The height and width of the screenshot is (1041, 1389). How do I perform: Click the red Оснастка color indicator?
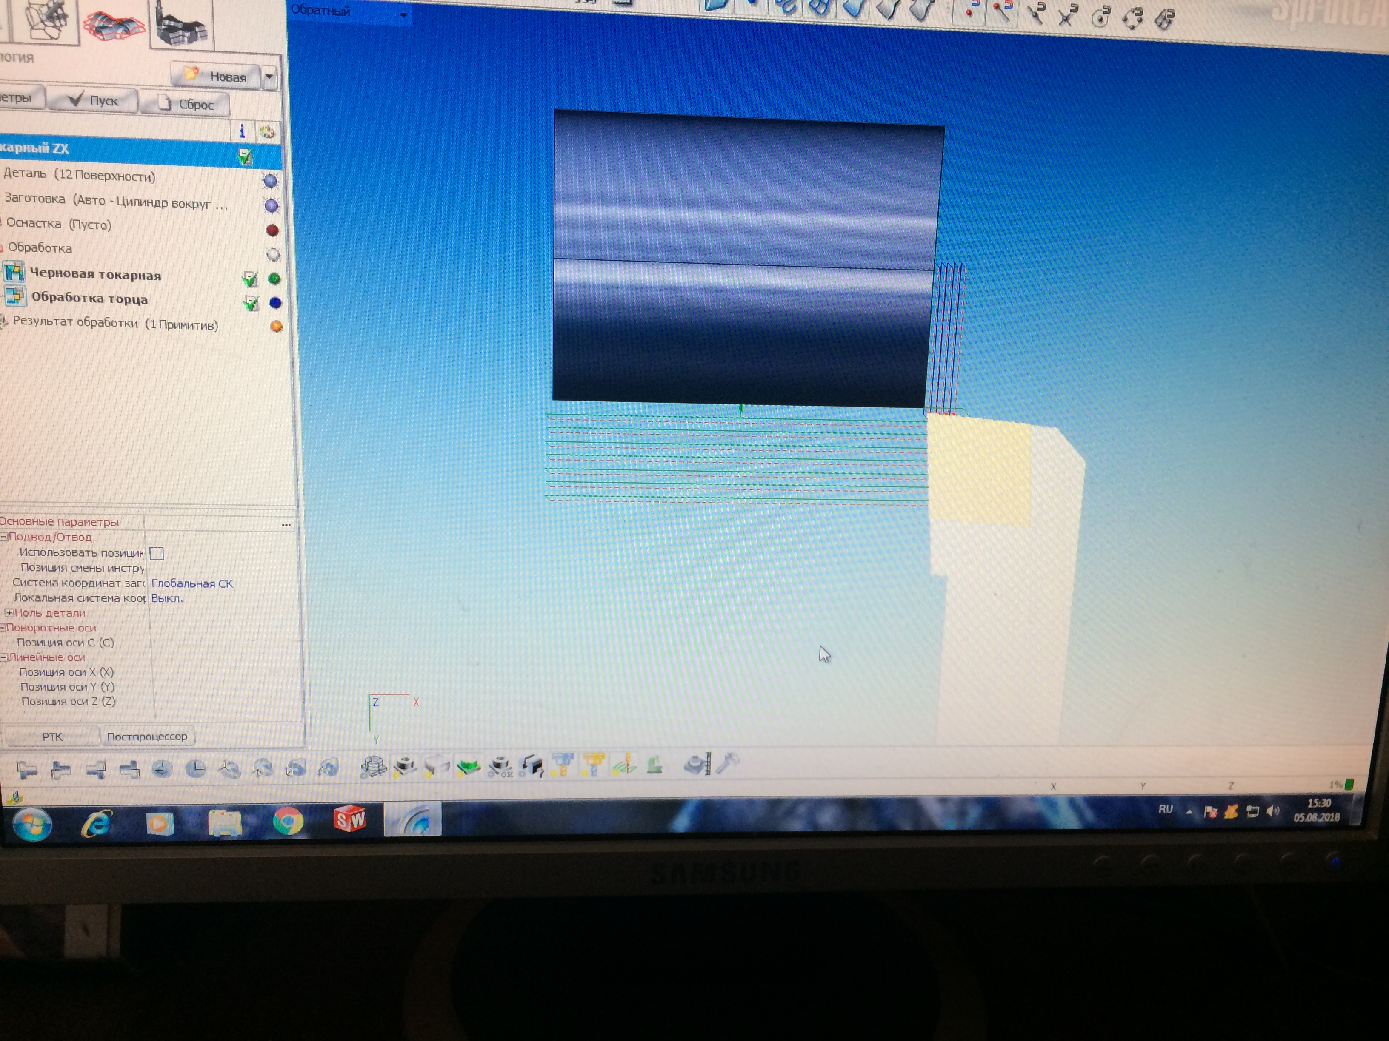click(272, 230)
